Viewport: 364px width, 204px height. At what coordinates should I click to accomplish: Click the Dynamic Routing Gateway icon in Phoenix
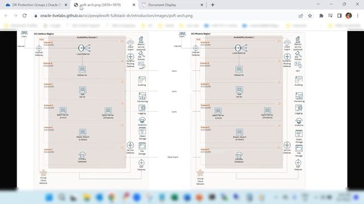pos(287,57)
